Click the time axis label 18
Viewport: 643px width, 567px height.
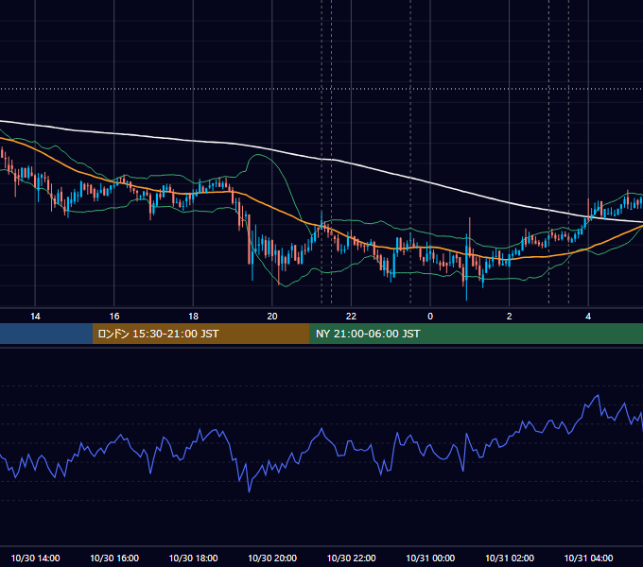click(x=193, y=317)
